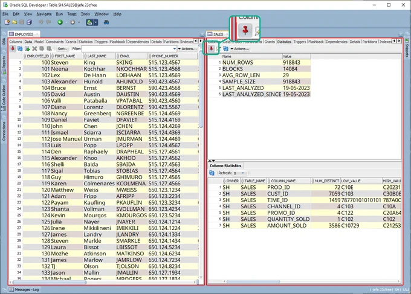Switch to Flashback tab in EMPLOYEES pane

(117, 42)
